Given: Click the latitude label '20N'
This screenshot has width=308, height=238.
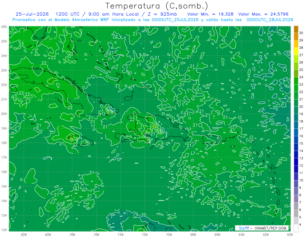Looking at the screenshot, I should (x=4, y=114).
